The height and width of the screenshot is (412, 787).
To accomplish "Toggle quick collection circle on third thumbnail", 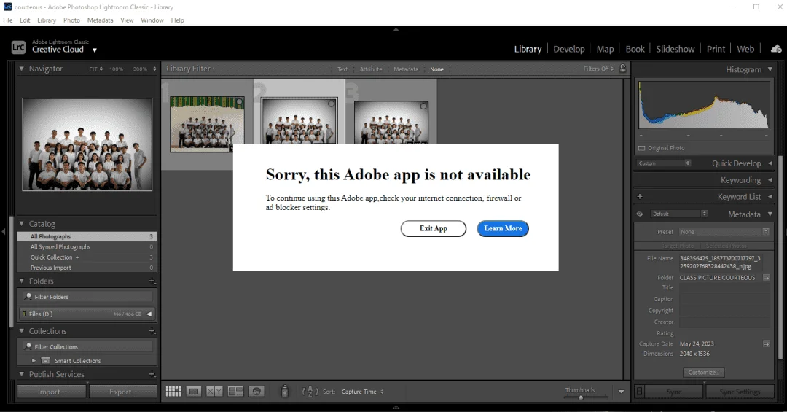I will pyautogui.click(x=423, y=106).
